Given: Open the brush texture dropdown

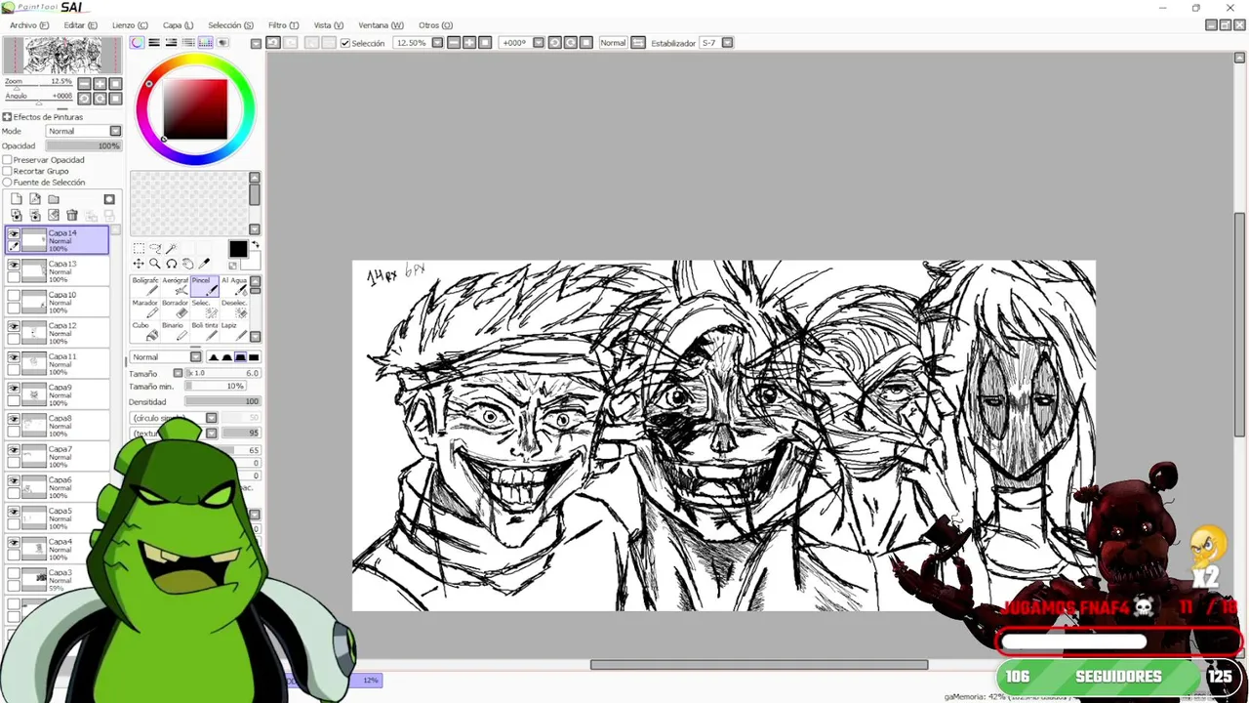Looking at the screenshot, I should point(211,433).
